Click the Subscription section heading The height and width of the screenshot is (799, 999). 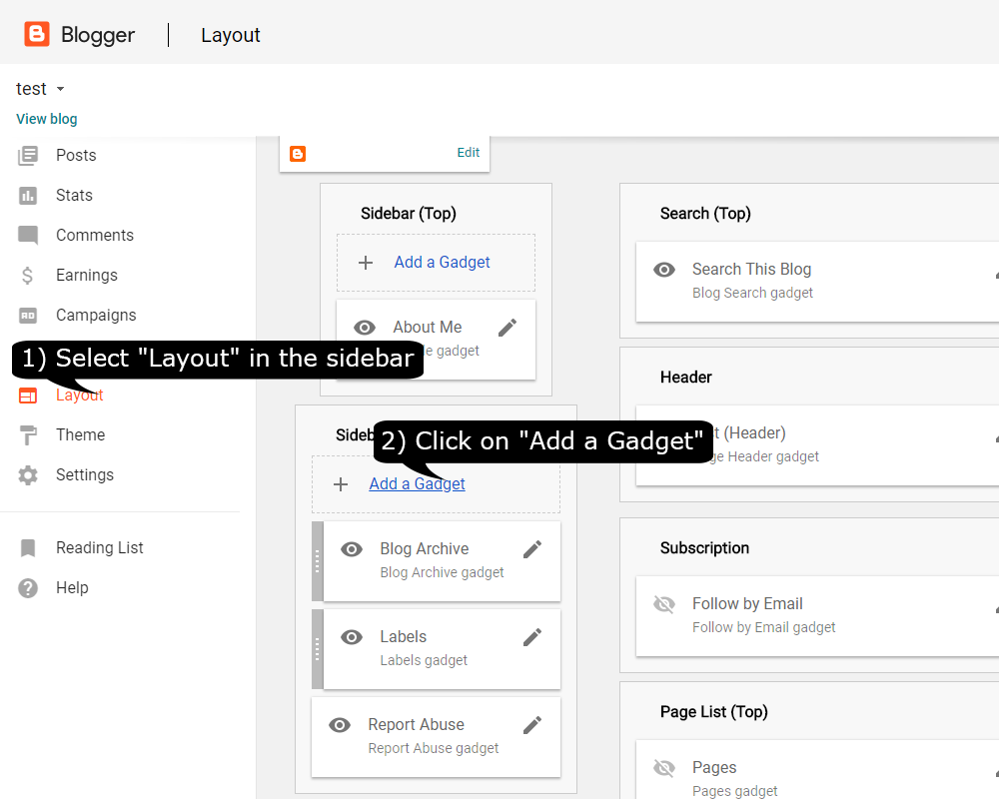(704, 548)
